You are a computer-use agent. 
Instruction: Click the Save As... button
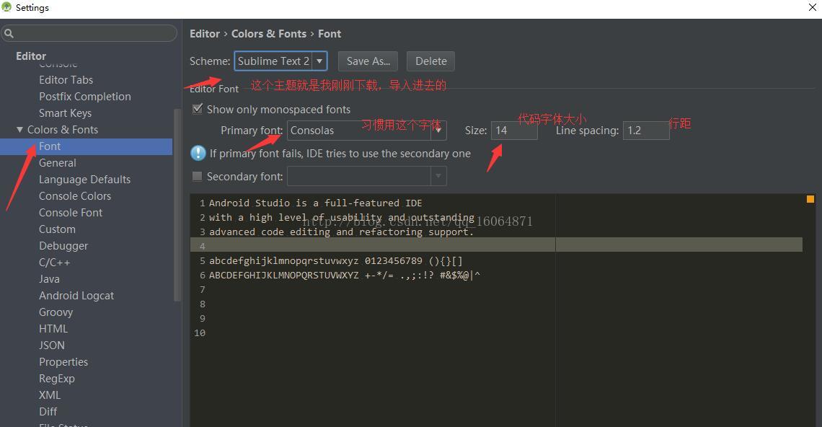tap(368, 61)
